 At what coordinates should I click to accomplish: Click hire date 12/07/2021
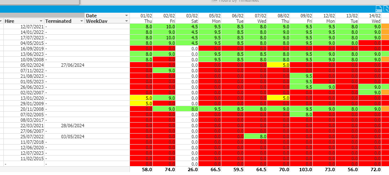point(32,27)
